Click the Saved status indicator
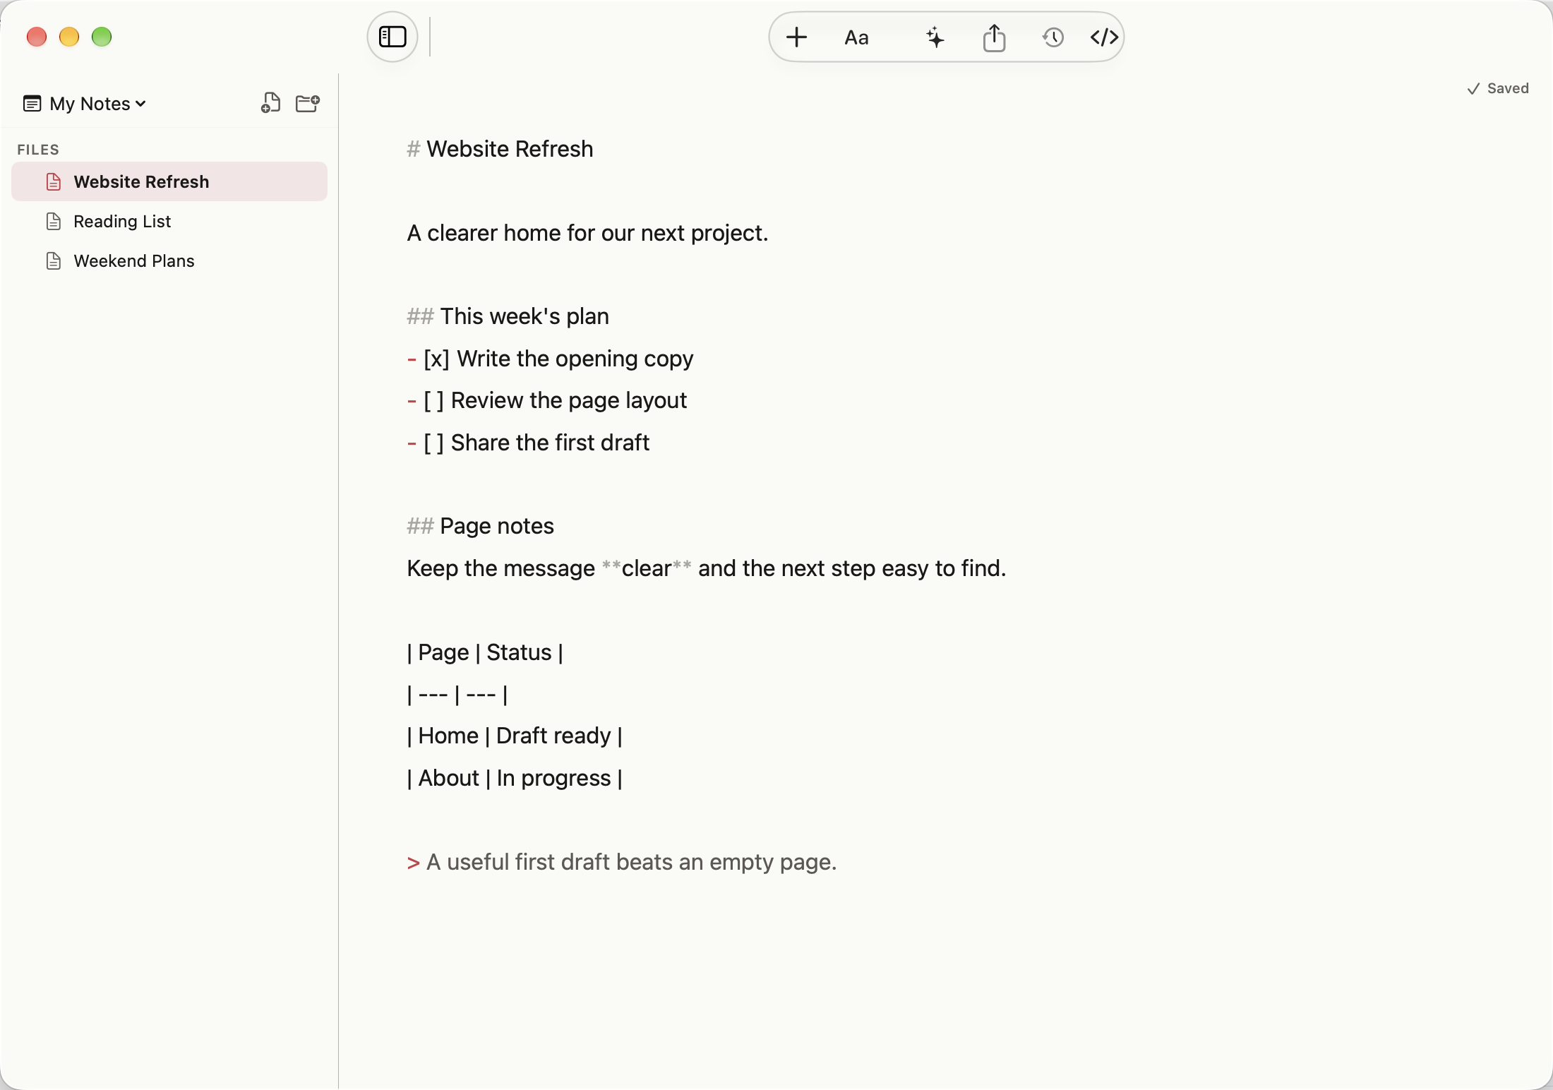 click(1497, 88)
